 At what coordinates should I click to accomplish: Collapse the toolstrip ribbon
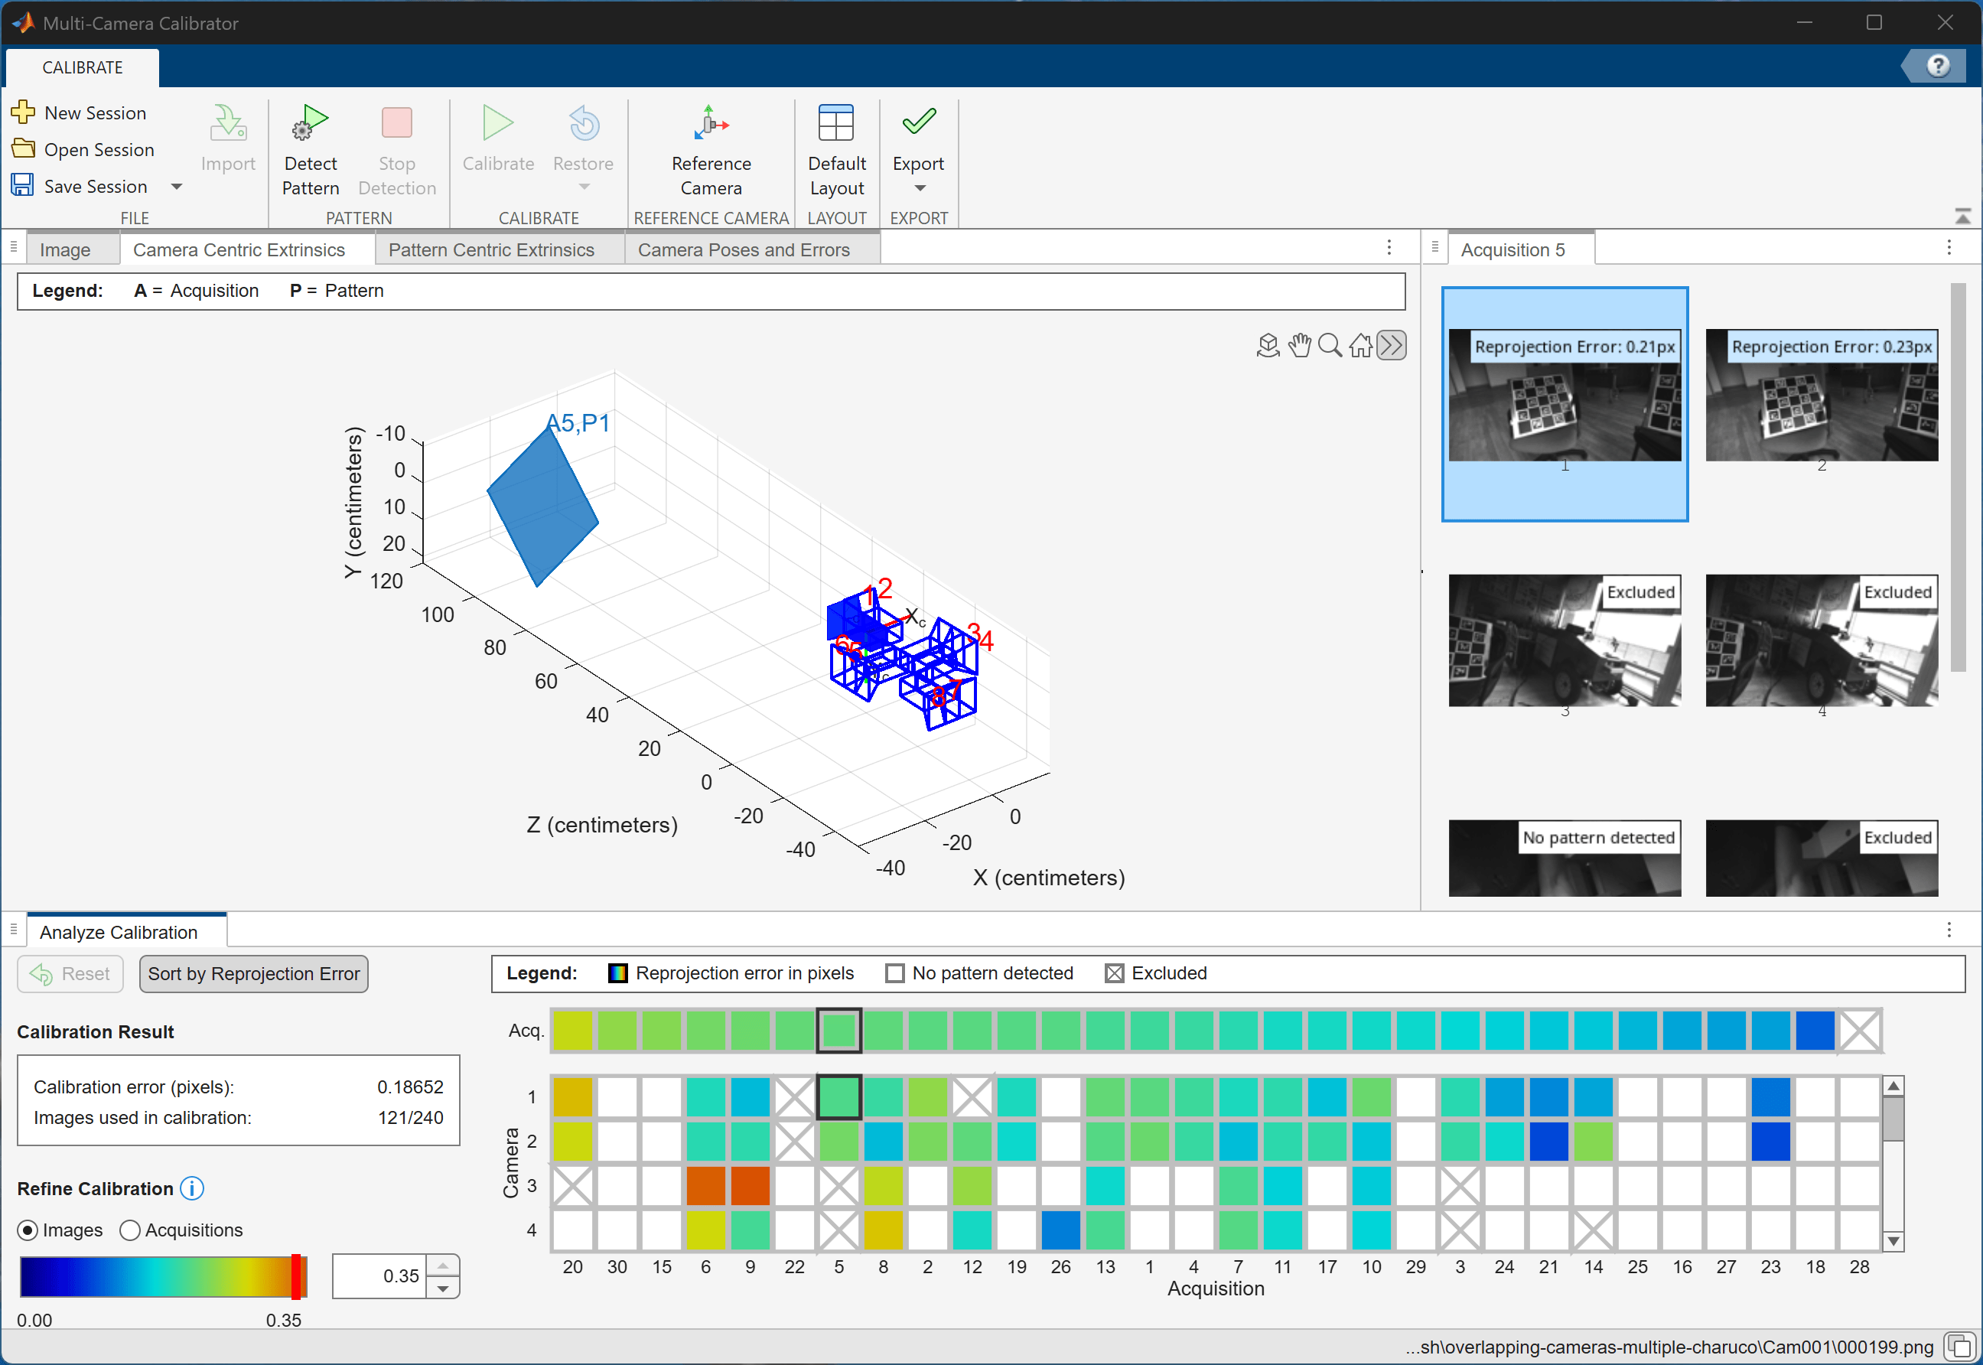(1962, 217)
